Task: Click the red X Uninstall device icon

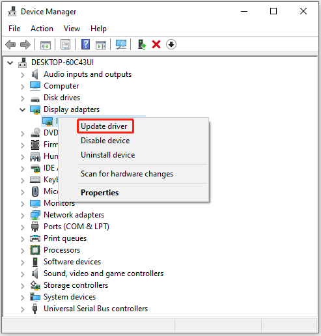Action: 156,44
